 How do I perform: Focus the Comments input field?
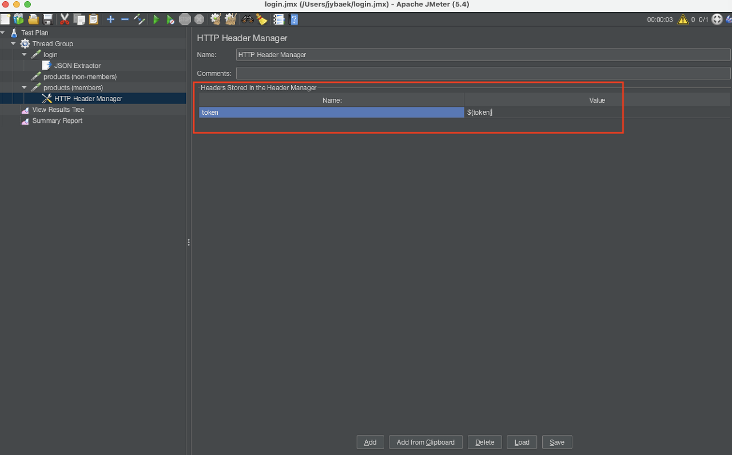[x=483, y=73]
